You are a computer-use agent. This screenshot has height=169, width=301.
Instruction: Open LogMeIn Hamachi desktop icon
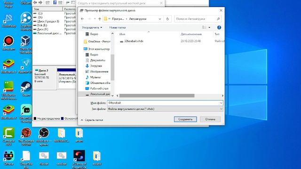click(26, 21)
